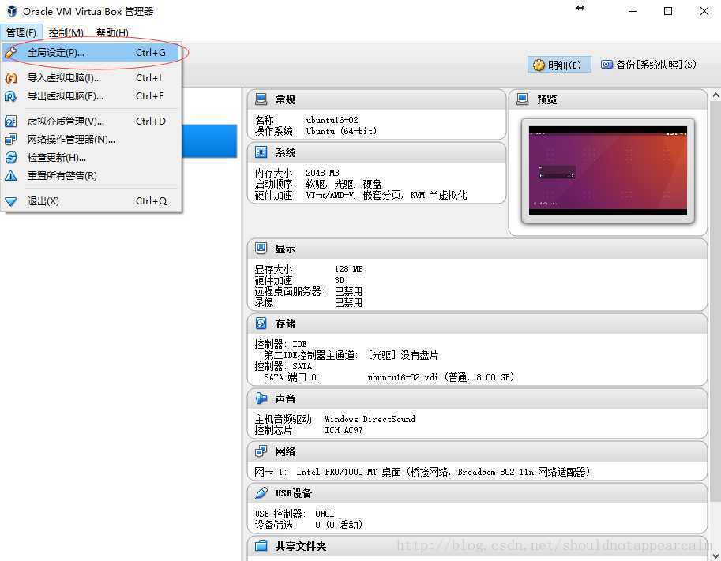
Task: Click the disk icon in 存储 header
Action: (261, 324)
